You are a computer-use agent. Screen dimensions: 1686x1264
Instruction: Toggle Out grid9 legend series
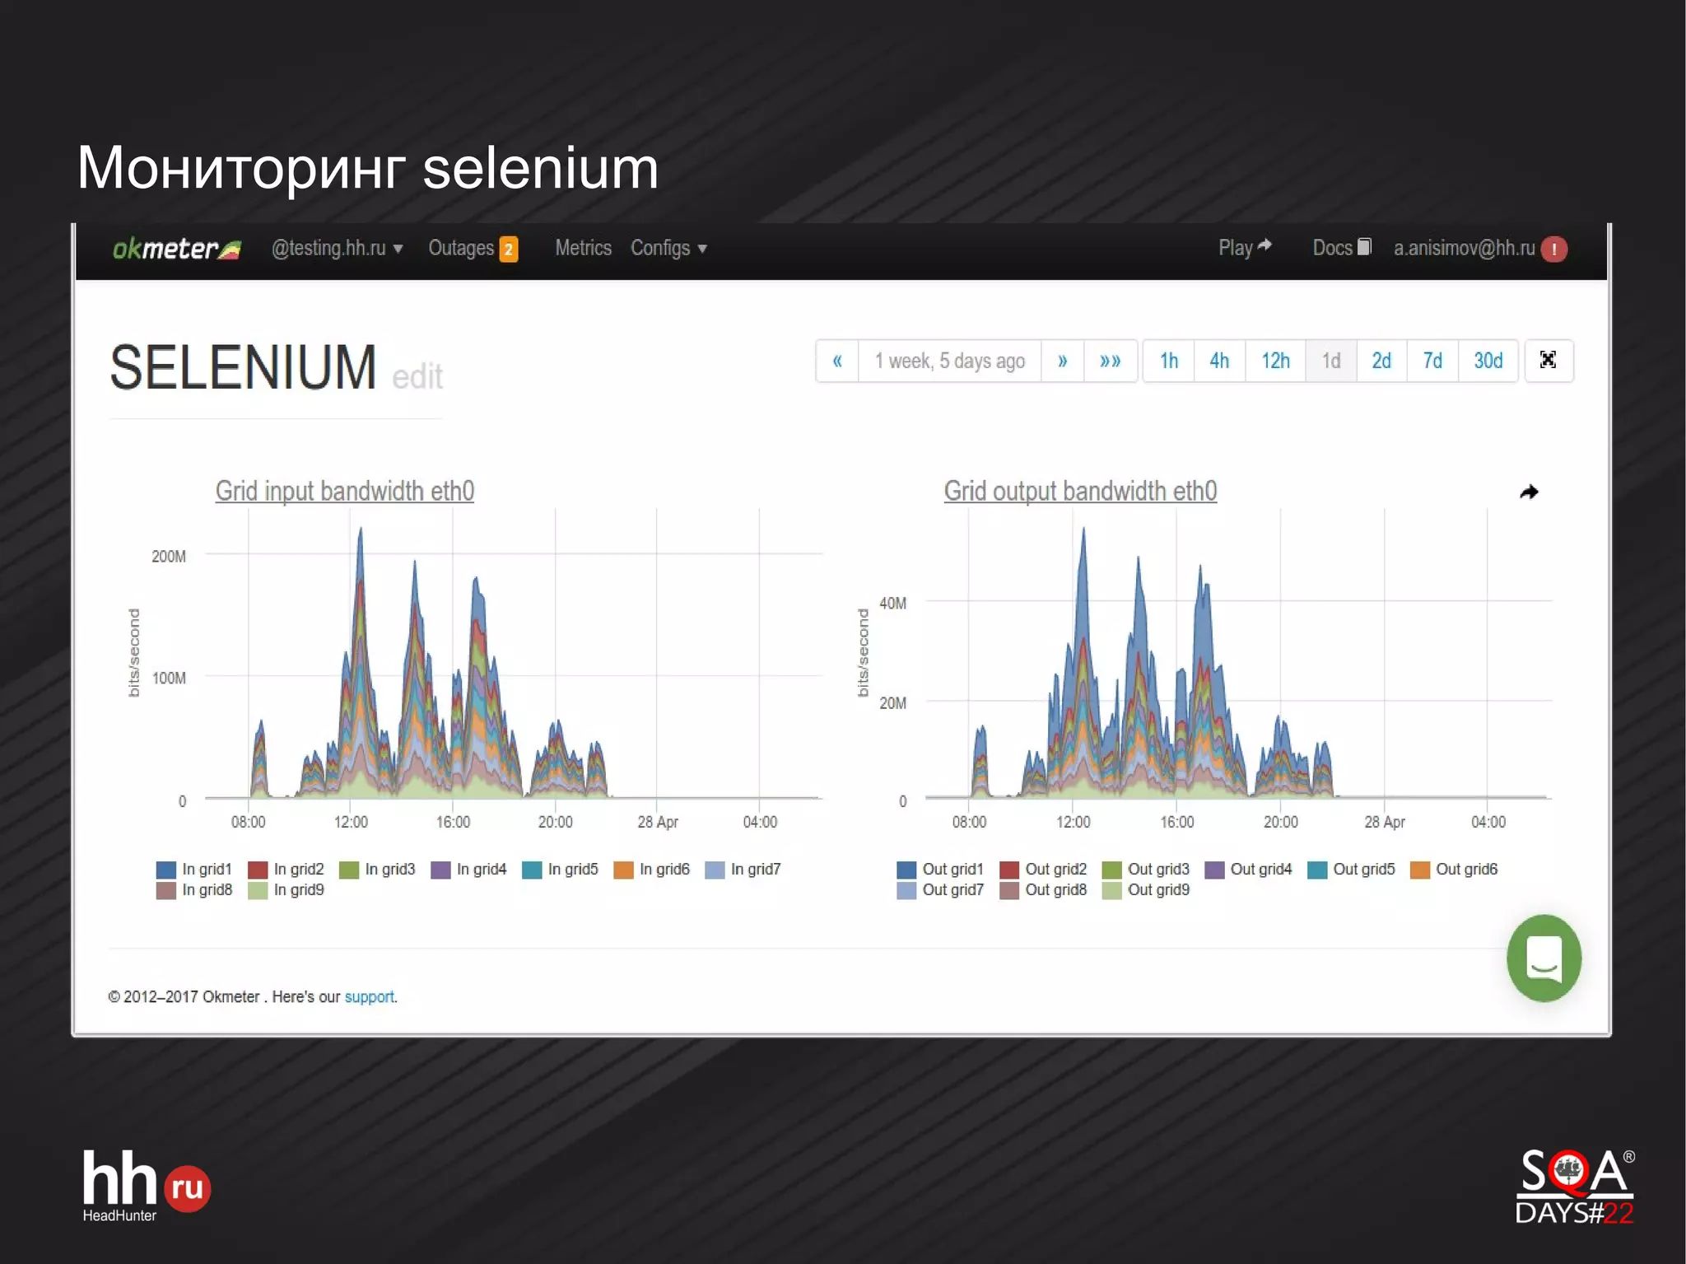point(1146,890)
